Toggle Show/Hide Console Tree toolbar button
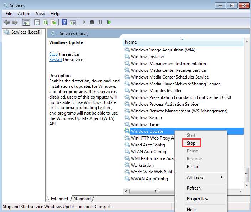Image resolution: width=251 pixels, height=212 pixels. [26, 22]
